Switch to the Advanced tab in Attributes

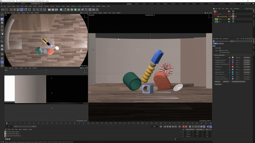pyautogui.click(x=221, y=44)
